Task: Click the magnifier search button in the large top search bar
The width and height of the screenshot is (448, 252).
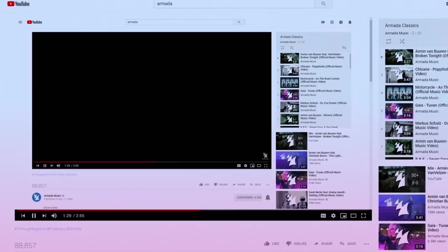Action: (323, 3)
